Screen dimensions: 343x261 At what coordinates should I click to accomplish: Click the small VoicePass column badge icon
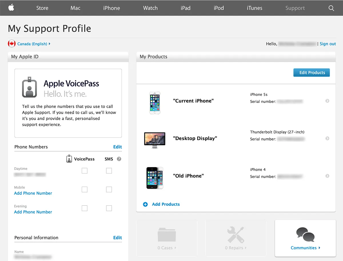[69, 159]
